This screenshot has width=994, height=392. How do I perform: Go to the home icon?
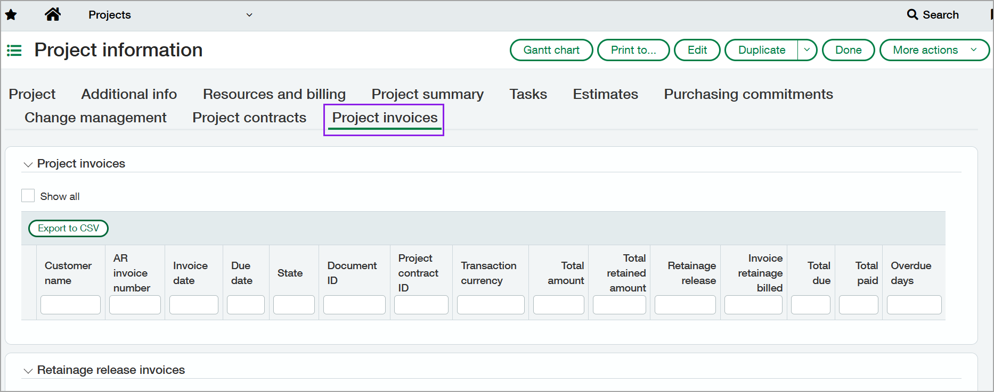52,14
